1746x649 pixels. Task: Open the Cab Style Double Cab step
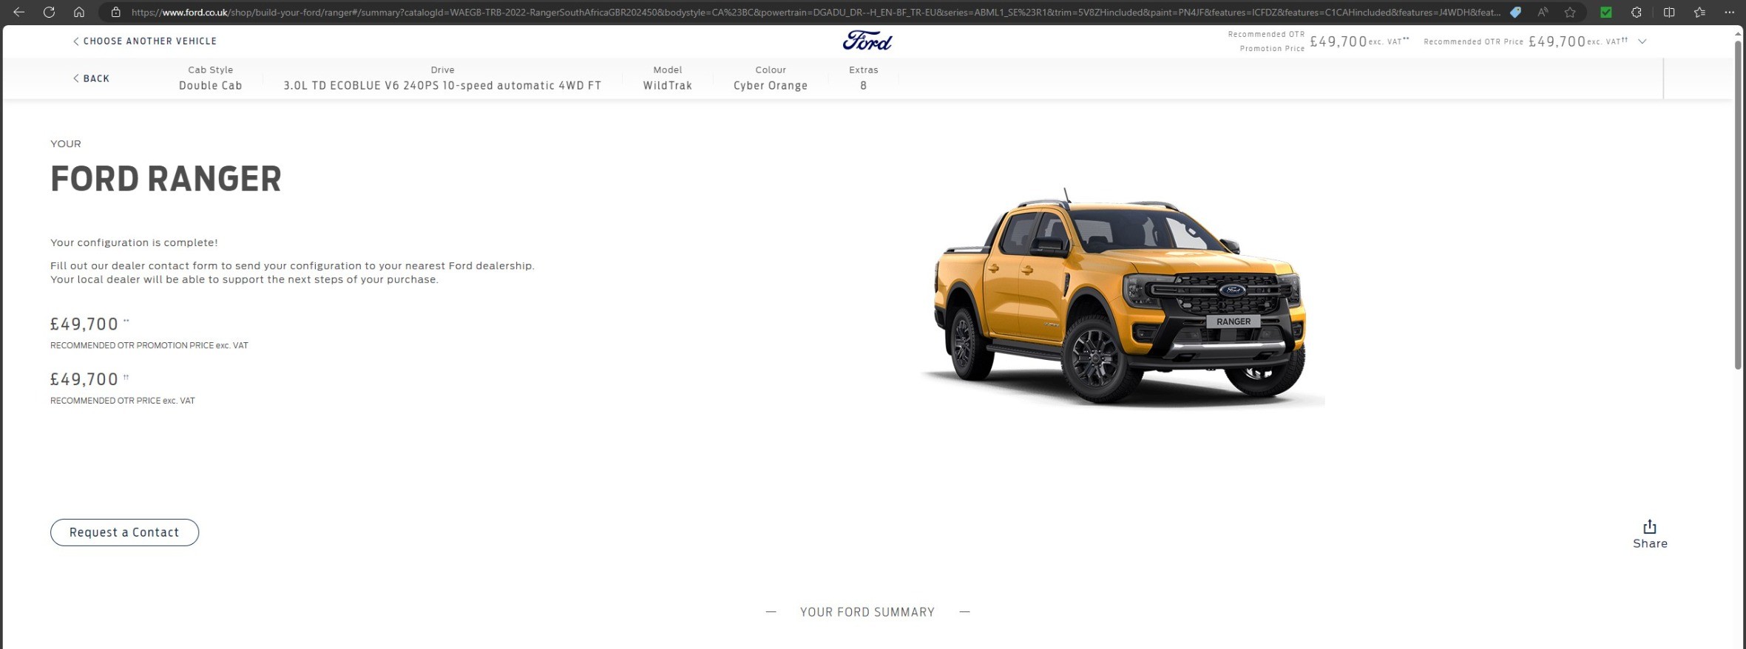(211, 78)
